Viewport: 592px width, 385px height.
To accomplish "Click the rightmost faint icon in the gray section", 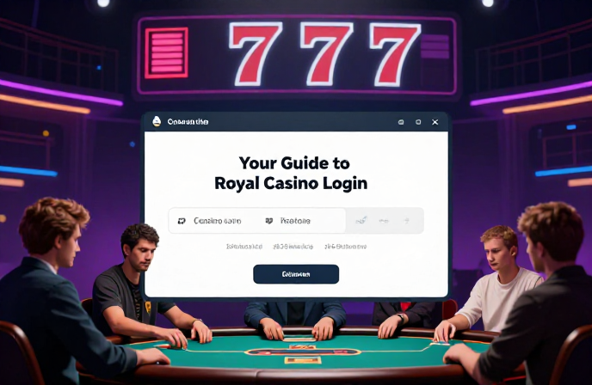I will (x=407, y=221).
